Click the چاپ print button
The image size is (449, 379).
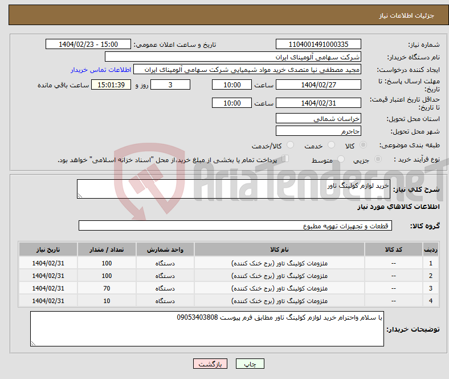point(250,364)
